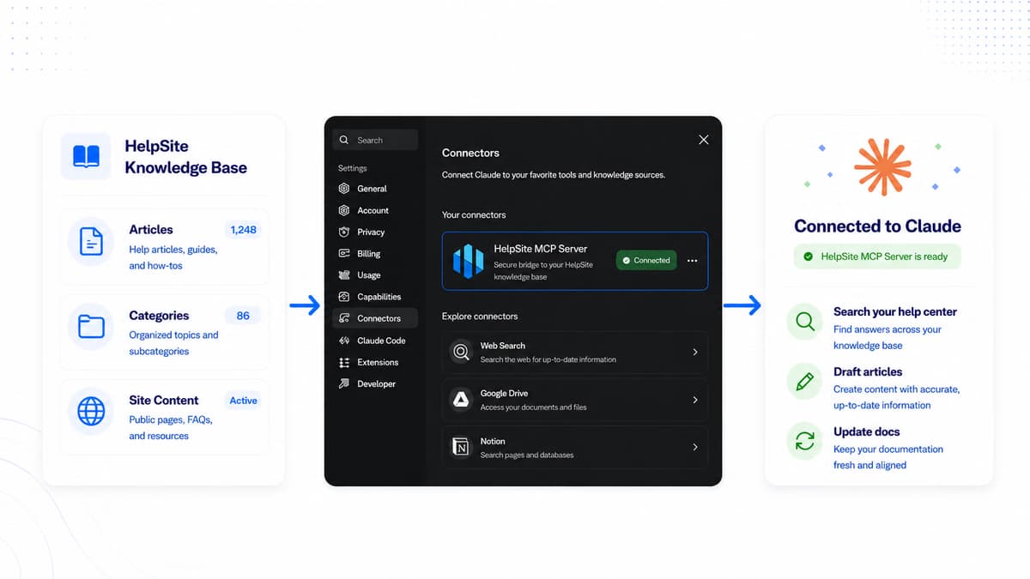This screenshot has height=579, width=1030.
Task: Click the Site Content globe icon
Action: (x=91, y=412)
